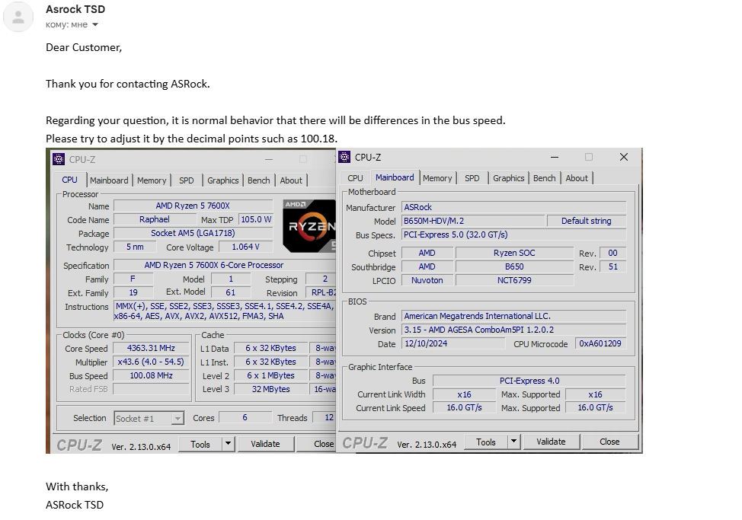Open Memory tab in right CPU-Z window
The width and height of the screenshot is (742, 520).
(437, 178)
